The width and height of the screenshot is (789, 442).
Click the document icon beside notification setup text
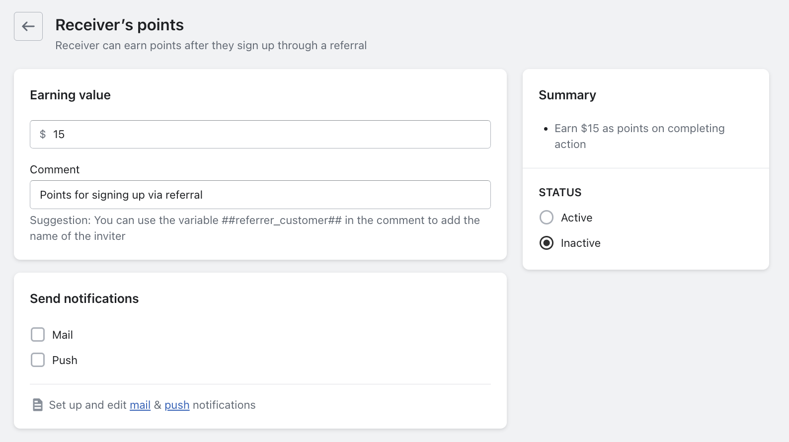[38, 405]
